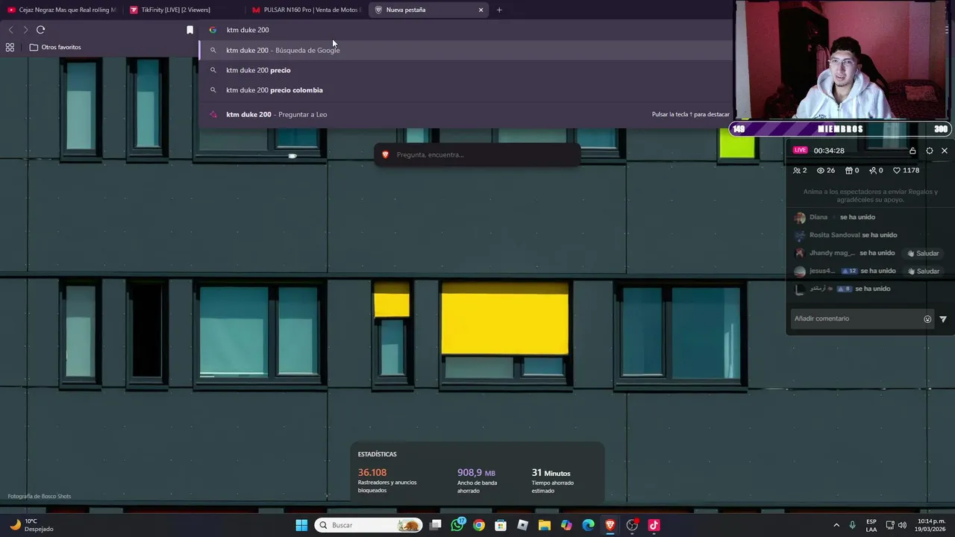Click Rosita Sandoval in live chat
Viewport: 955px width, 537px height.
pyautogui.click(x=835, y=235)
